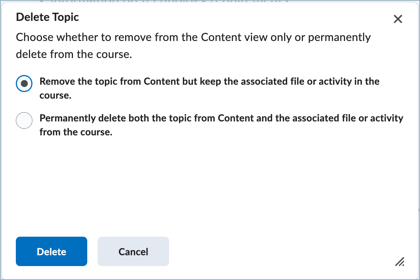Image resolution: width=420 pixels, height=280 pixels.
Task: Click the "Delete Topic" dialog heading
Action: point(47,17)
